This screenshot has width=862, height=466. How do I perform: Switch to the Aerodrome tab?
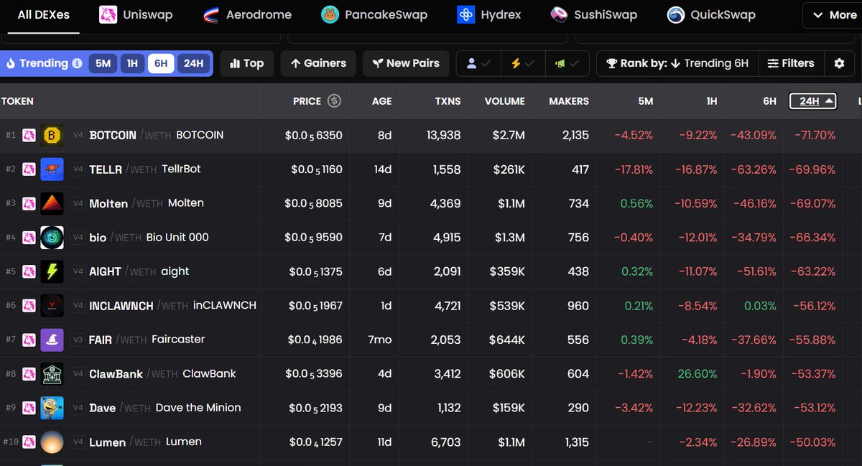click(248, 14)
